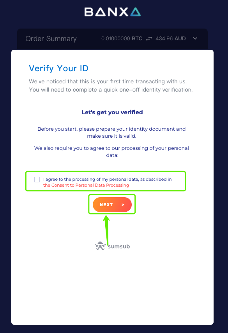The width and height of the screenshot is (228, 333).
Task: Click the "Let's get you verified" heading
Action: pyautogui.click(x=112, y=112)
